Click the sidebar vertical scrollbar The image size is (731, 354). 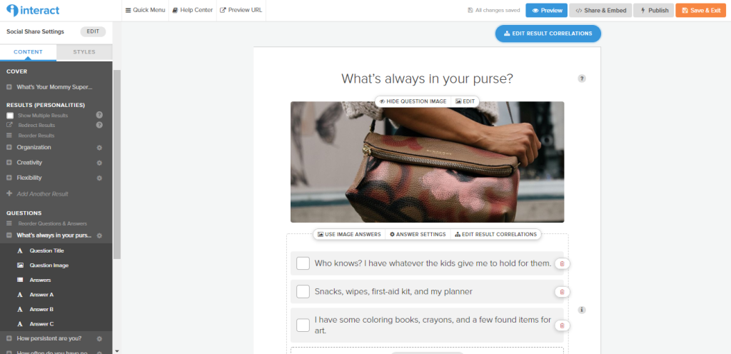(x=116, y=164)
